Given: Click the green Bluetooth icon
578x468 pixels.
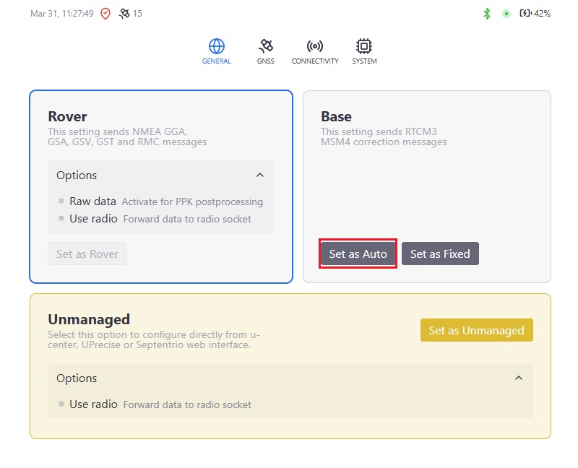Looking at the screenshot, I should pyautogui.click(x=487, y=14).
